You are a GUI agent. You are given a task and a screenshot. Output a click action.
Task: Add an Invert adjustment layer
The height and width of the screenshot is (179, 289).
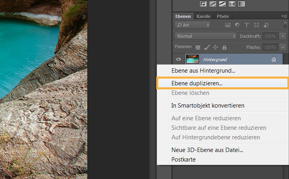click(x=203, y=4)
